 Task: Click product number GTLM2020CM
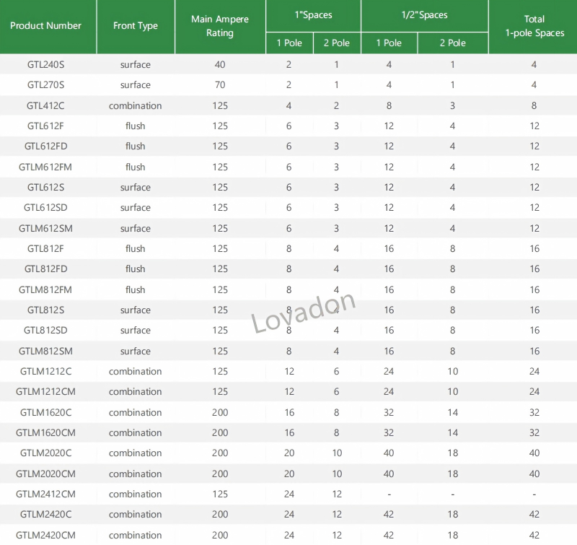coord(45,474)
